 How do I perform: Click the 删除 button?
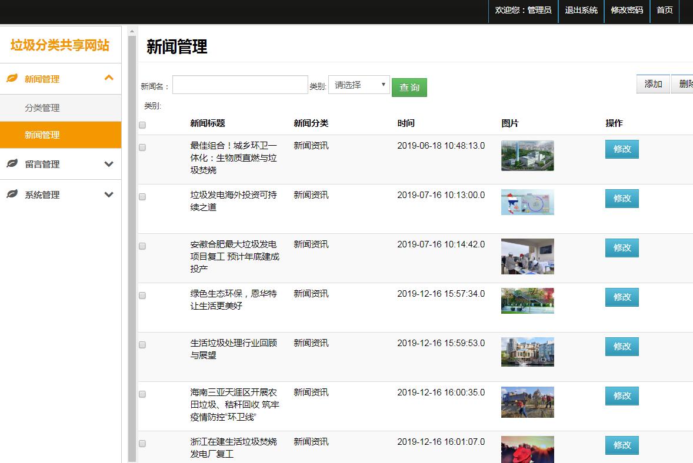[683, 84]
